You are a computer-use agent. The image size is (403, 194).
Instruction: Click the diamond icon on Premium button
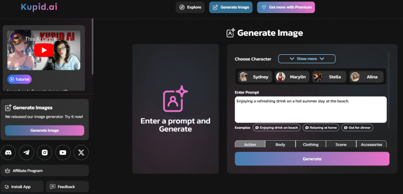tap(263, 7)
